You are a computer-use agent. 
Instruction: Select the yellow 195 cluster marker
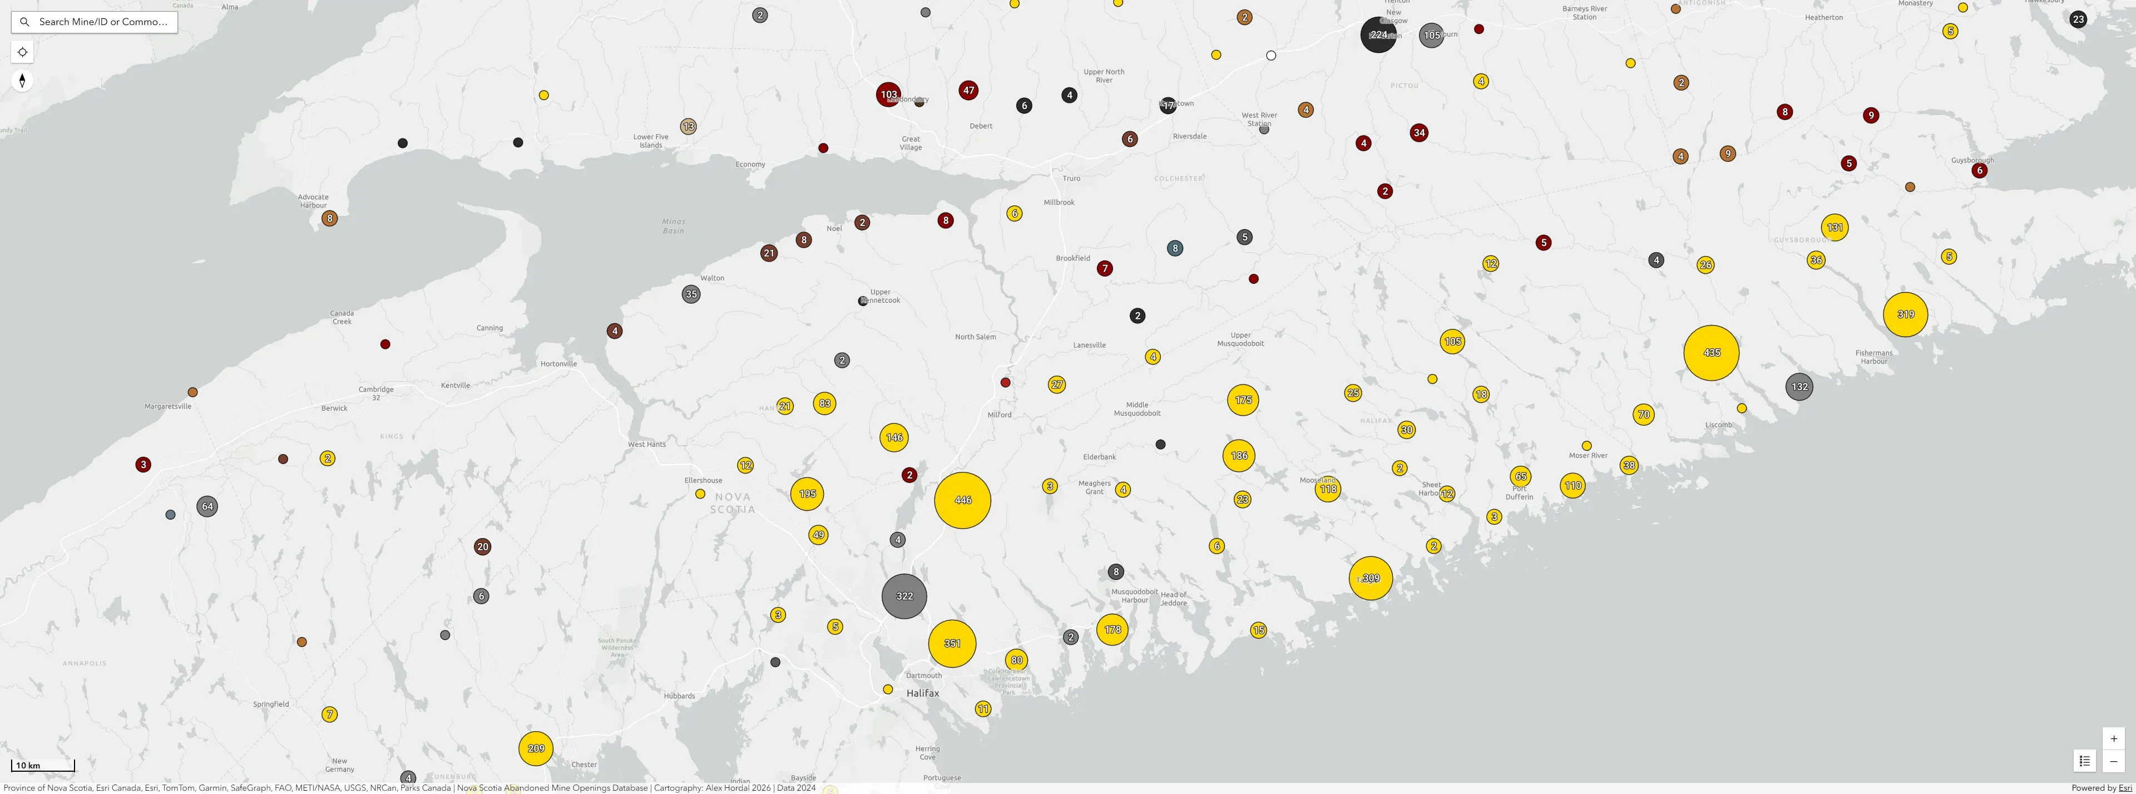[x=807, y=494]
